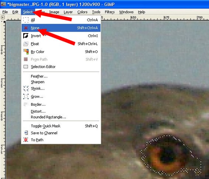The image size is (209, 179).
Task: Choose To Path entry
Action: point(61,140)
